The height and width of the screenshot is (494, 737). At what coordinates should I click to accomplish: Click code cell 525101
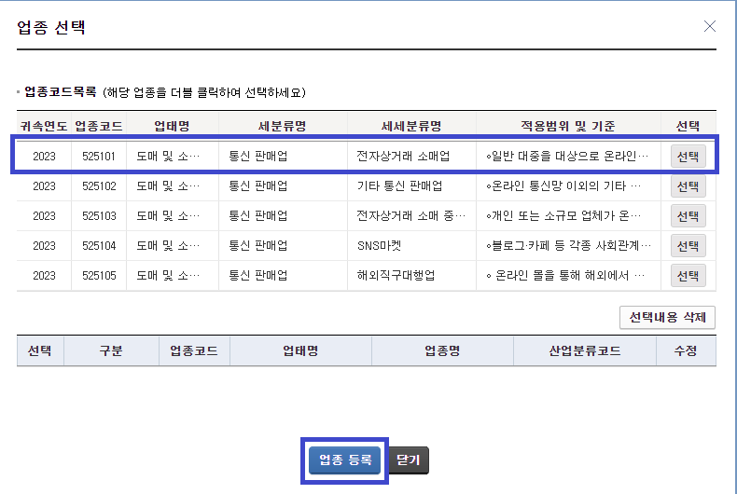click(x=99, y=157)
